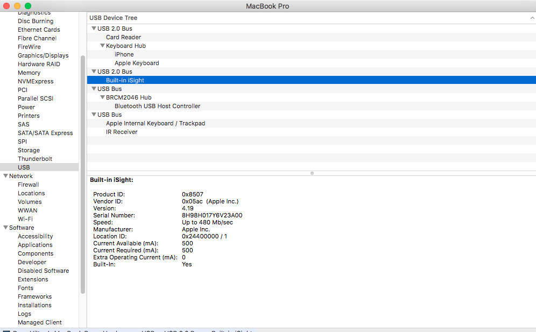Open Managed Client under Software

tap(40, 322)
